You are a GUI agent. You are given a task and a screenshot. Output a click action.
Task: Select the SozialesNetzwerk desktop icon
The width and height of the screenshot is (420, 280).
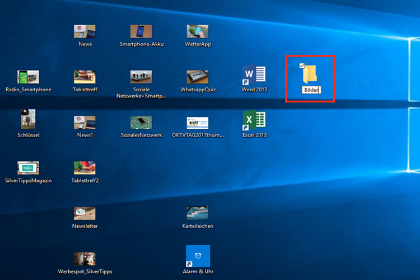(x=141, y=123)
